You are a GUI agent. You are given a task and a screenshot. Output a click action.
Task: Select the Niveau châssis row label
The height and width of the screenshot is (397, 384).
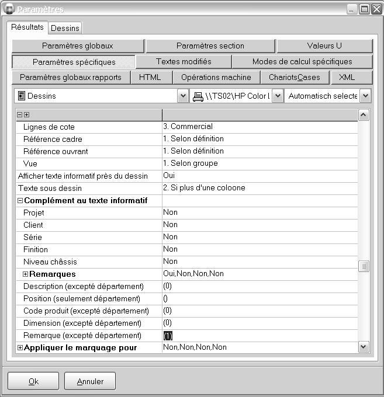pos(50,262)
